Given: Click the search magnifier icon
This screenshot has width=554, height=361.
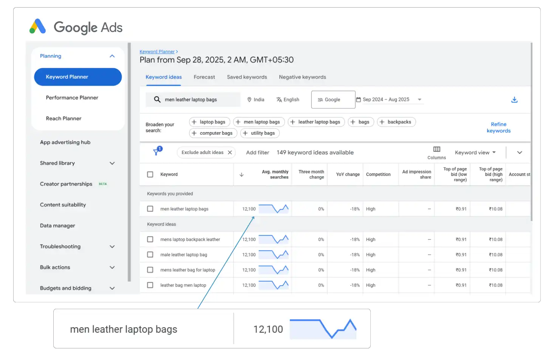Looking at the screenshot, I should pyautogui.click(x=157, y=99).
